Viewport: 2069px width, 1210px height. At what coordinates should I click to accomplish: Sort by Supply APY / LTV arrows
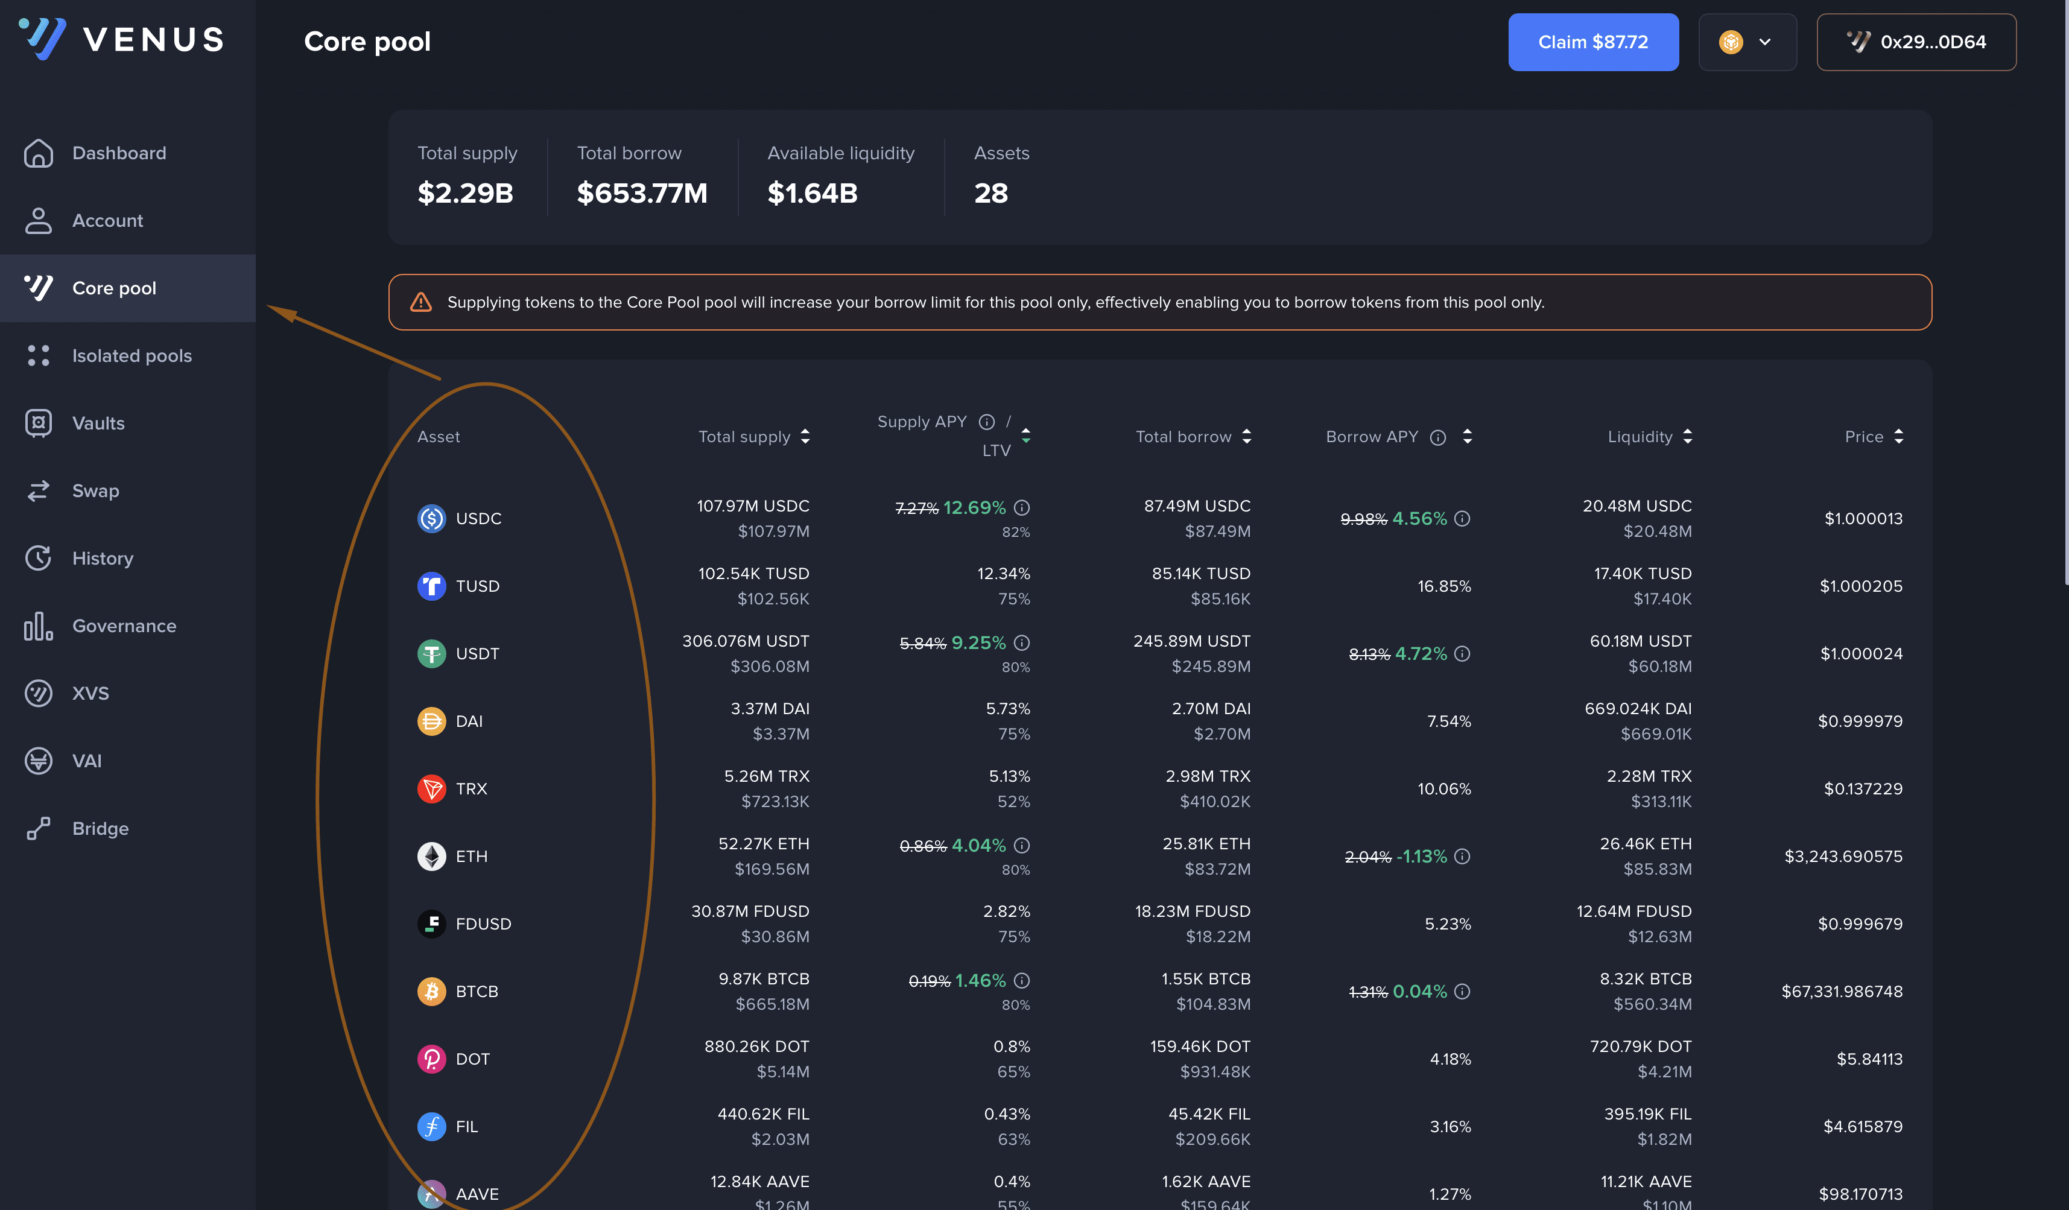point(1025,435)
